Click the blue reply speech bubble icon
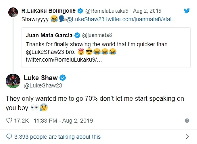 point(9,137)
